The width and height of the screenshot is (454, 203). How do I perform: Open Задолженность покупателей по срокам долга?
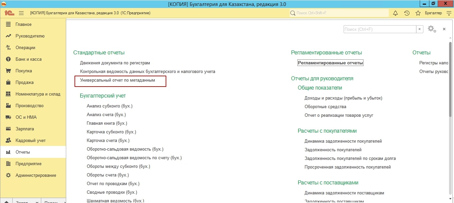tap(350, 158)
